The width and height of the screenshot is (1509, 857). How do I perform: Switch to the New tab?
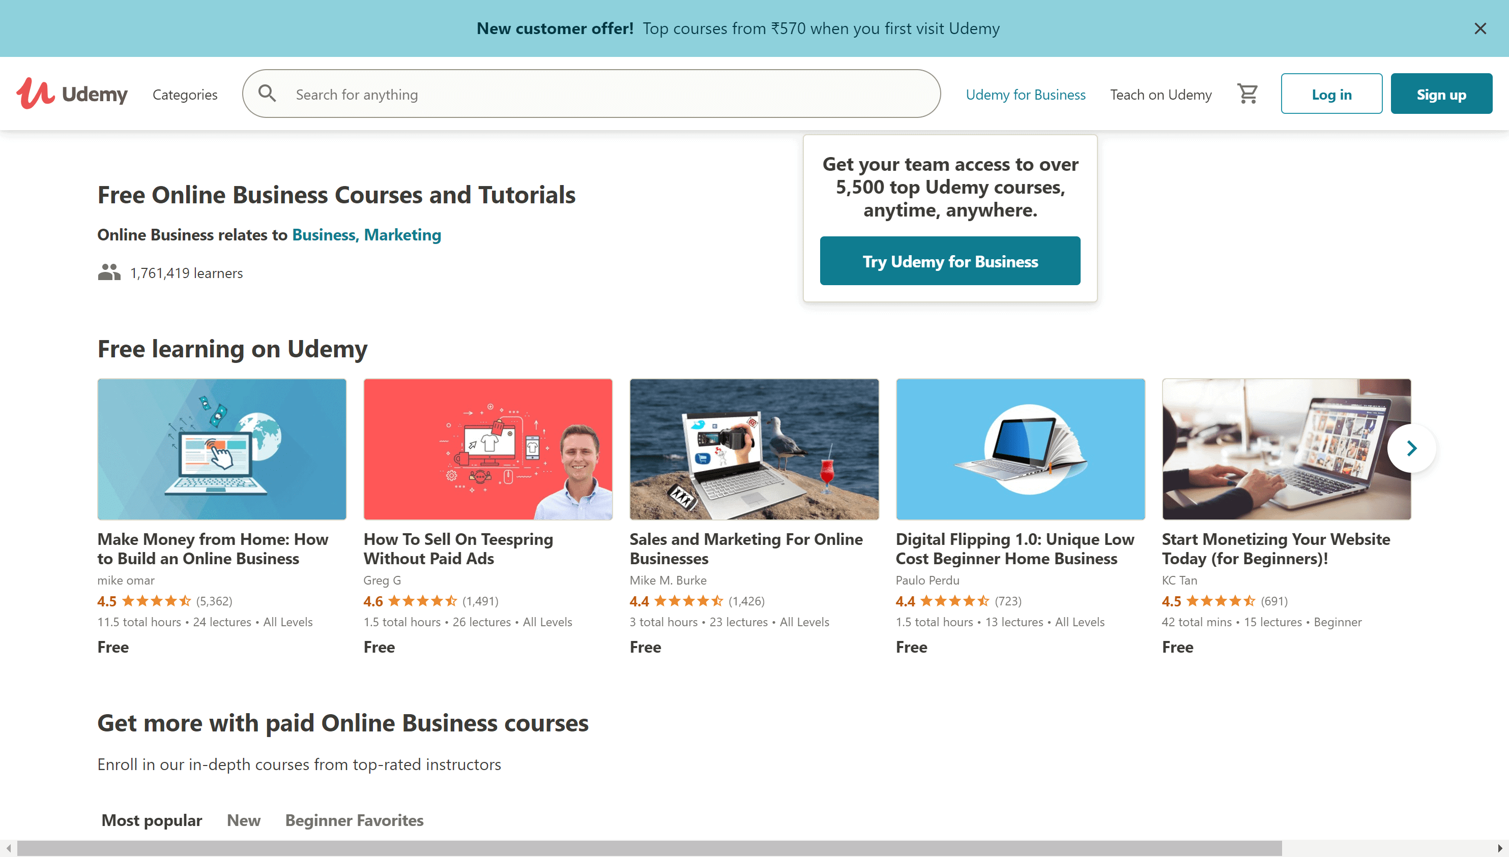pyautogui.click(x=243, y=820)
